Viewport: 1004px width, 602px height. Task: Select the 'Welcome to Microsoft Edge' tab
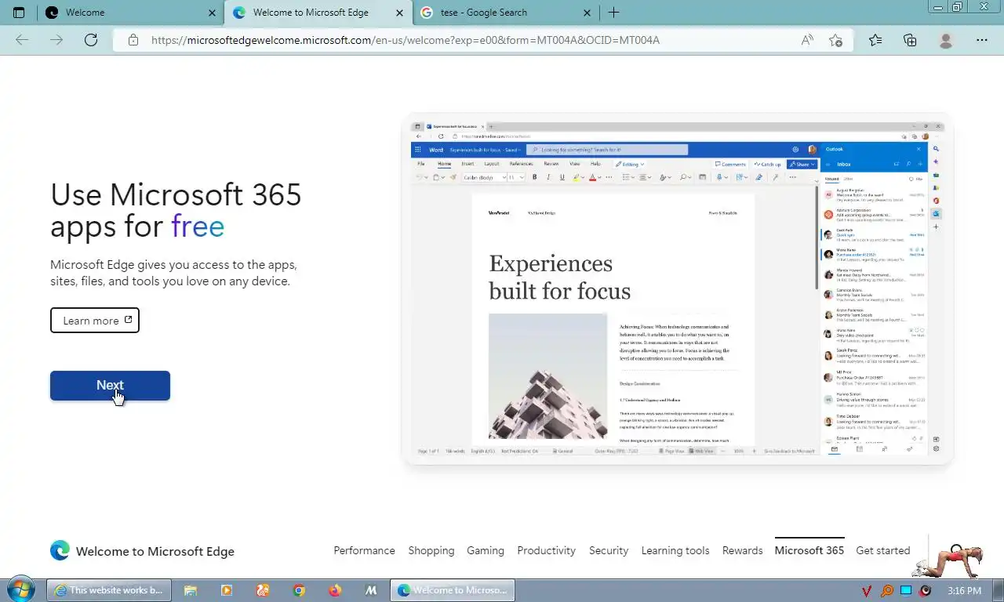pyautogui.click(x=318, y=13)
